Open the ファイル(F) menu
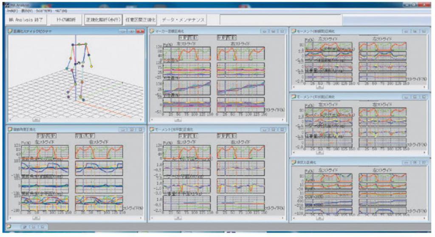The image size is (435, 237). (9, 11)
